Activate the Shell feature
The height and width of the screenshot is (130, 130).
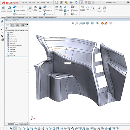(x=66, y=14)
